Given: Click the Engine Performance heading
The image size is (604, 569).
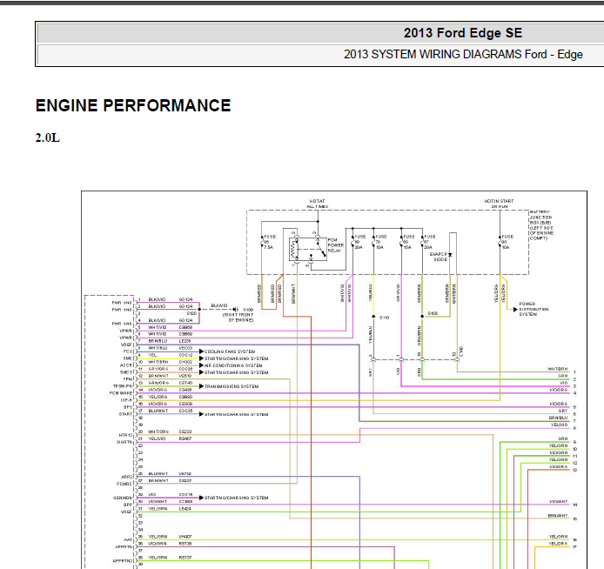Looking at the screenshot, I should tap(133, 105).
